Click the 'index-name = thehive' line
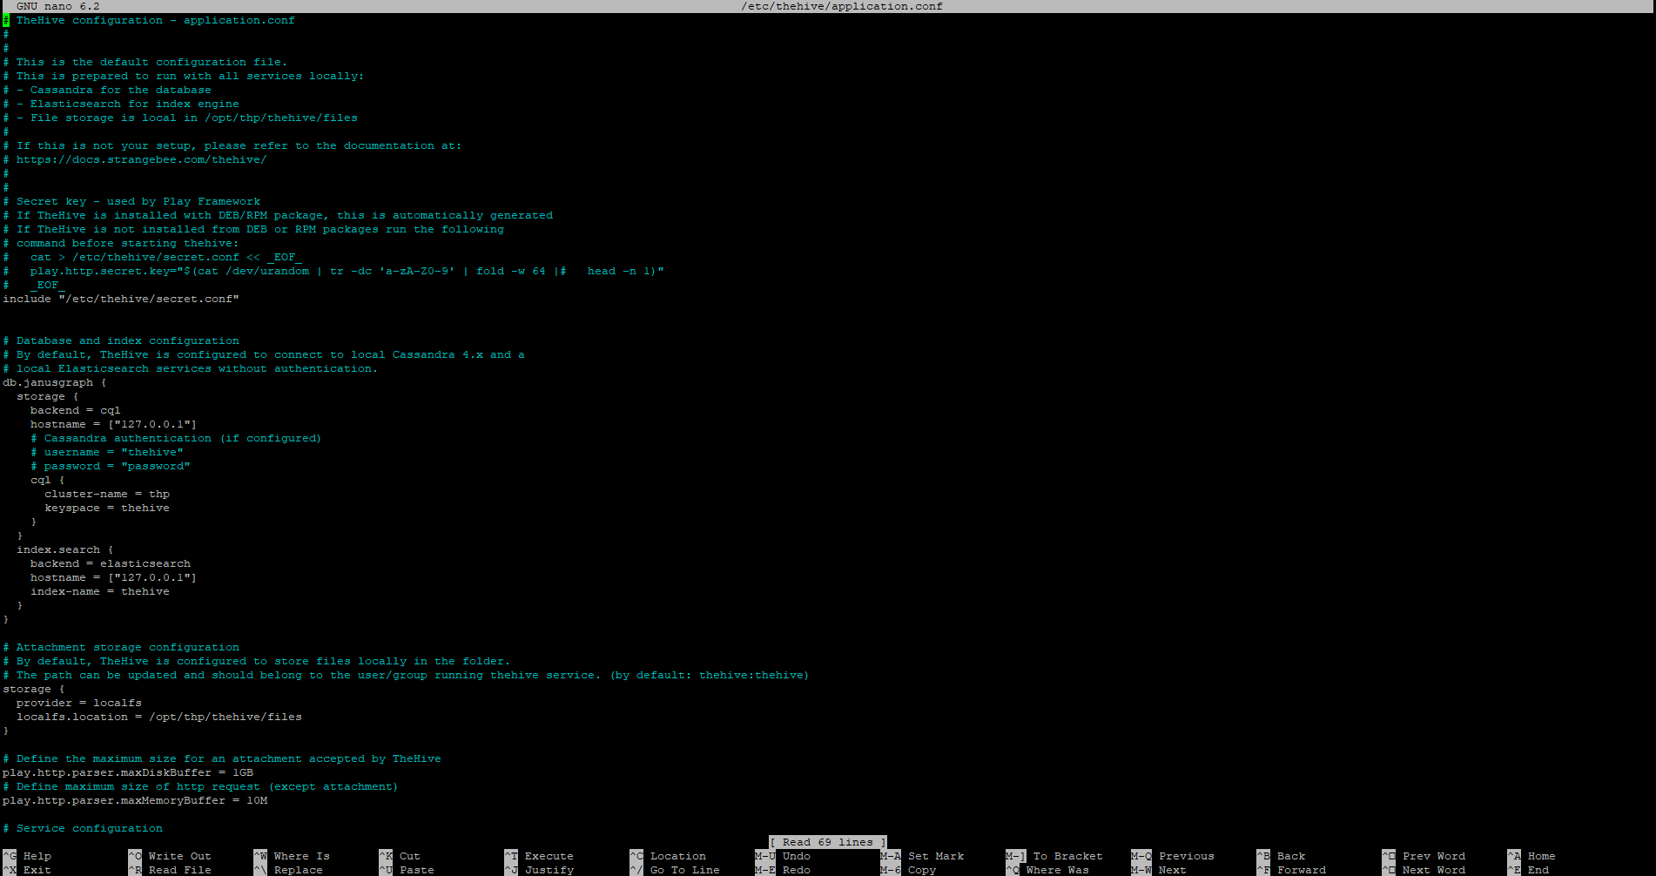Screen dimensions: 1656x876 click(100, 591)
